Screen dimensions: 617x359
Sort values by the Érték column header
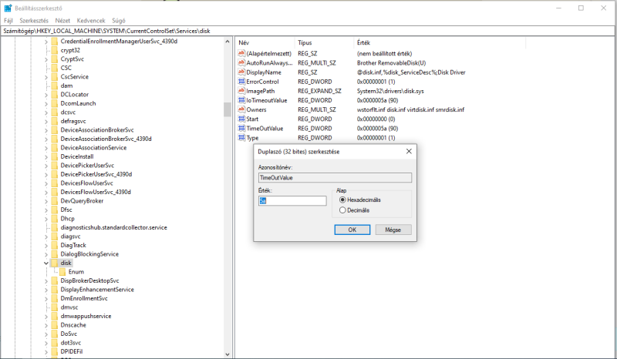pos(439,42)
